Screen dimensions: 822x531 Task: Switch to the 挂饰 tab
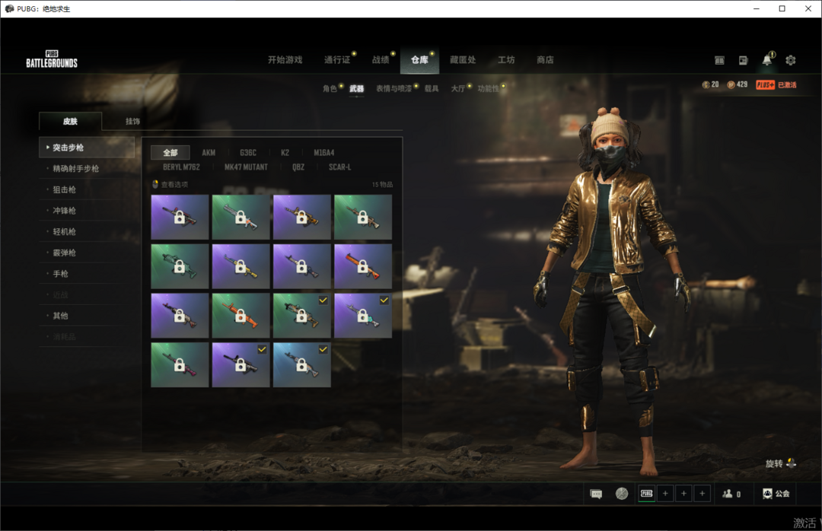point(132,121)
